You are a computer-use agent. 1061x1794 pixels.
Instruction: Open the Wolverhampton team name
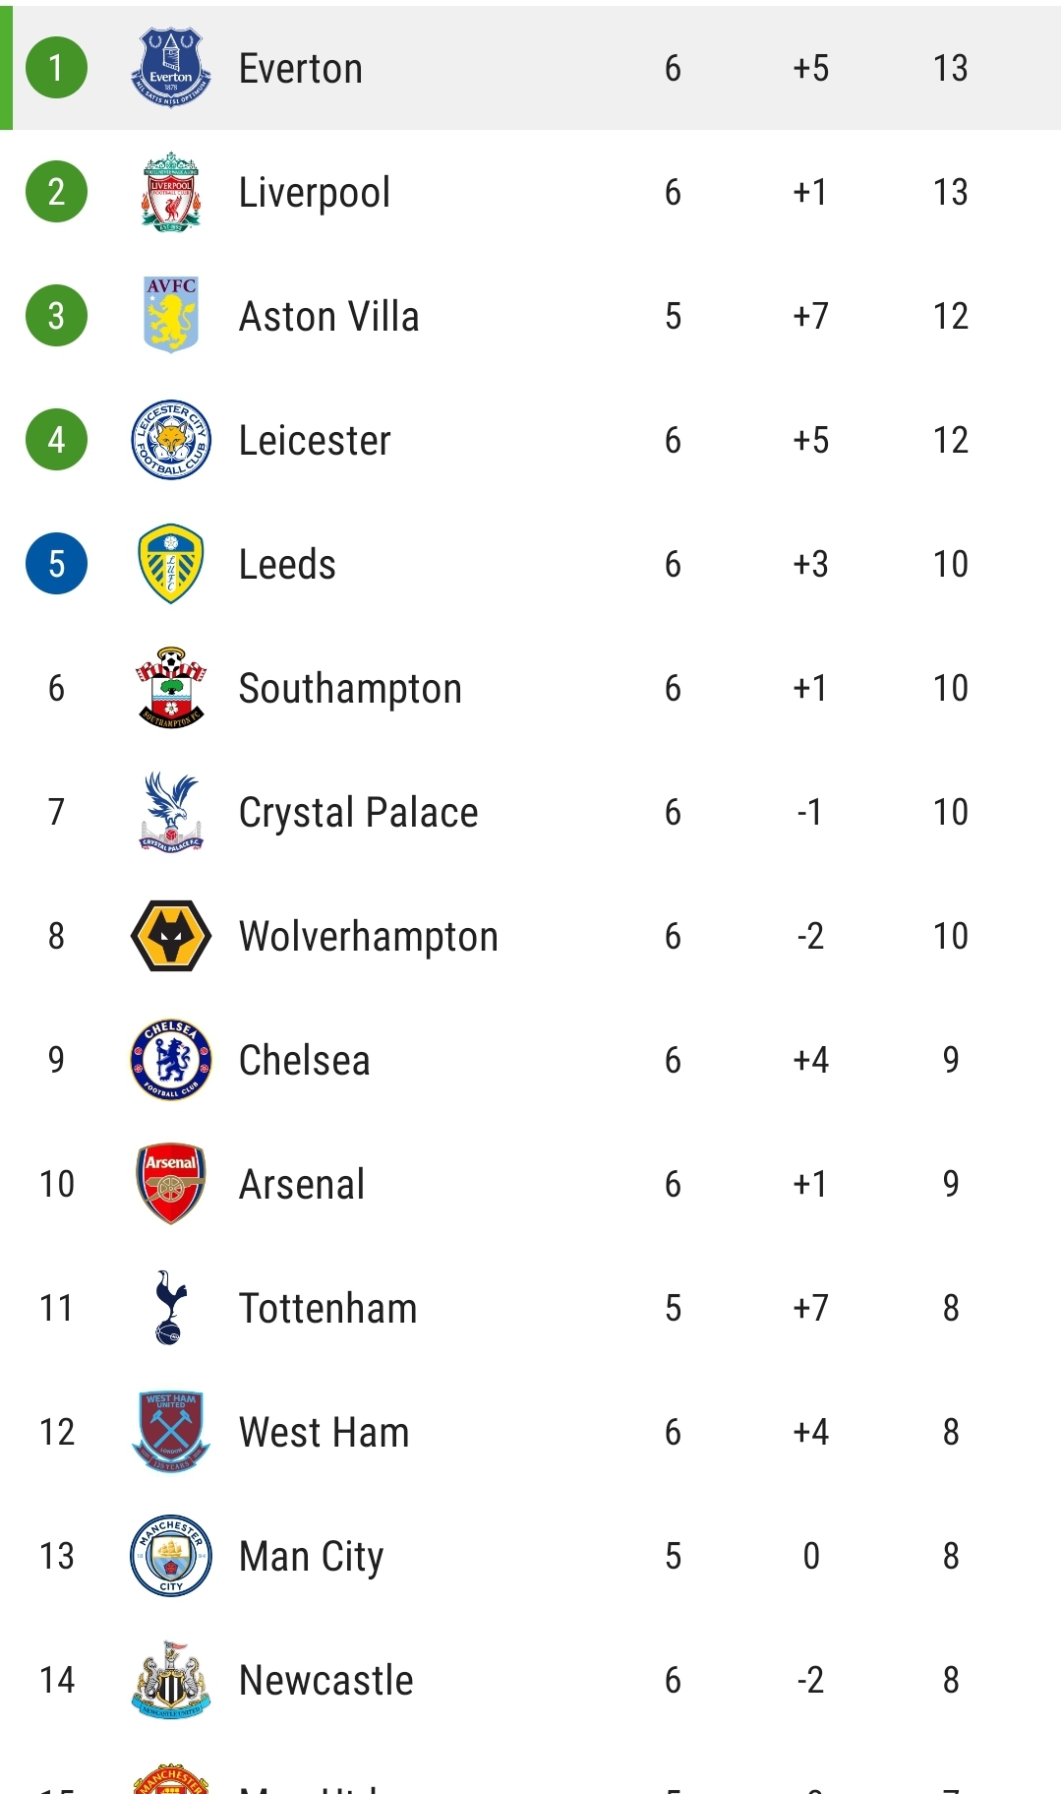(369, 937)
